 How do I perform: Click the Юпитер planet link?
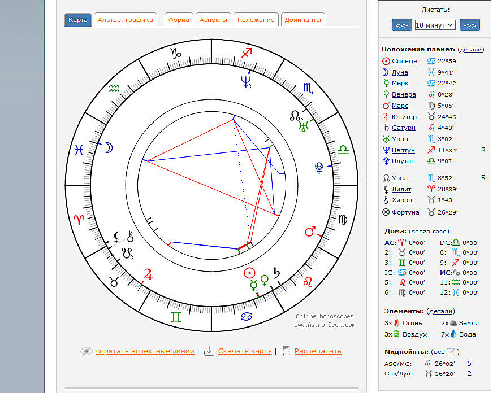[x=404, y=117]
